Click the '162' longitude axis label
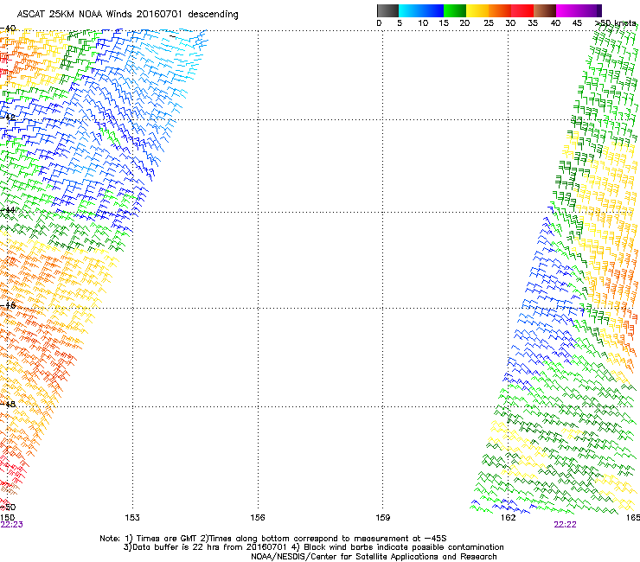This screenshot has width=640, height=562. 509,518
